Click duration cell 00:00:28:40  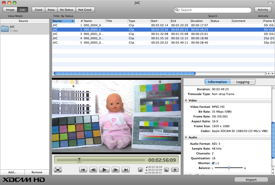(x=200, y=43)
